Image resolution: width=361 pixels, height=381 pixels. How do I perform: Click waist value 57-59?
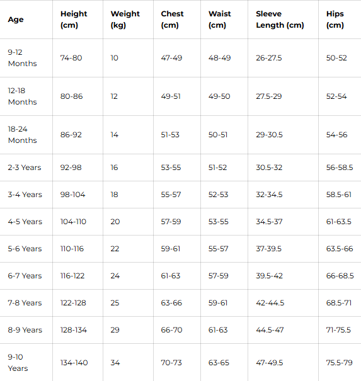tap(219, 276)
